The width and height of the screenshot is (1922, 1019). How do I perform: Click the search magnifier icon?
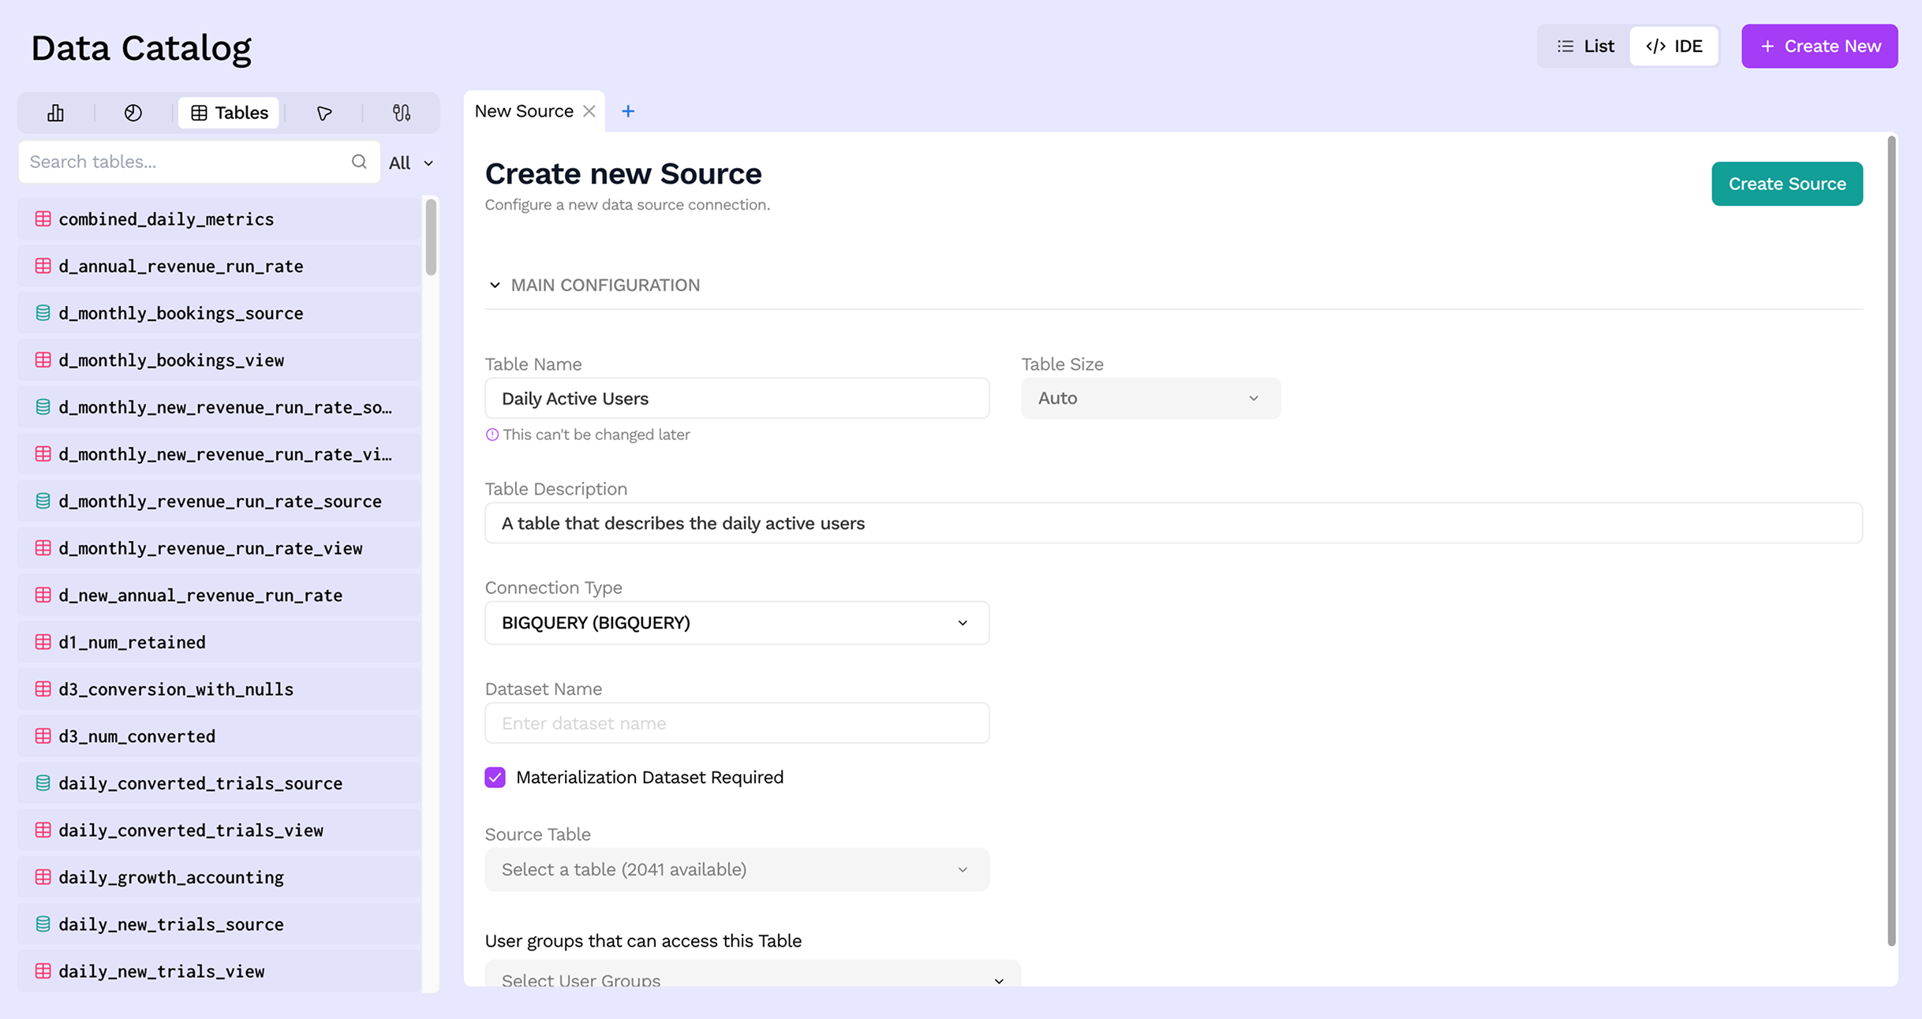point(359,162)
